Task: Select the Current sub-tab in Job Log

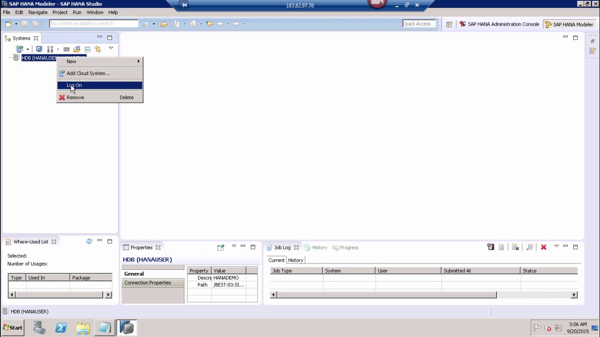Action: pyautogui.click(x=276, y=260)
